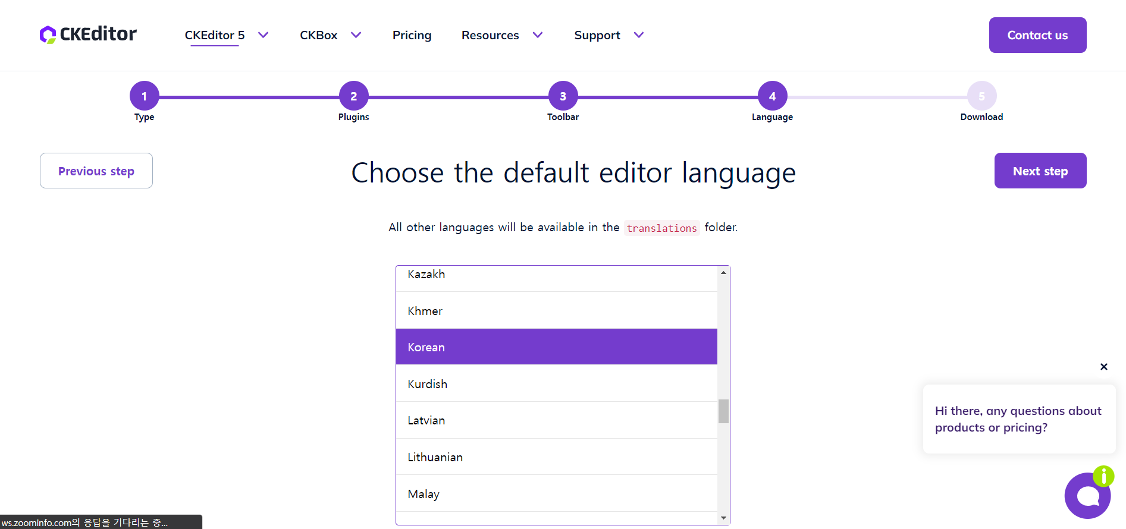
Task: Click the language list scrollbar thumb
Action: (723, 411)
